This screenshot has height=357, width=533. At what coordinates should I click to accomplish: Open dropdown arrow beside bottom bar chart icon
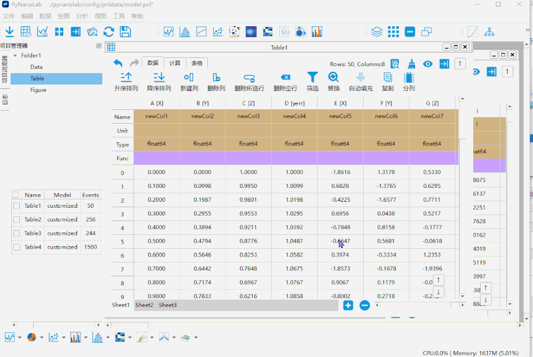[x=85, y=338]
